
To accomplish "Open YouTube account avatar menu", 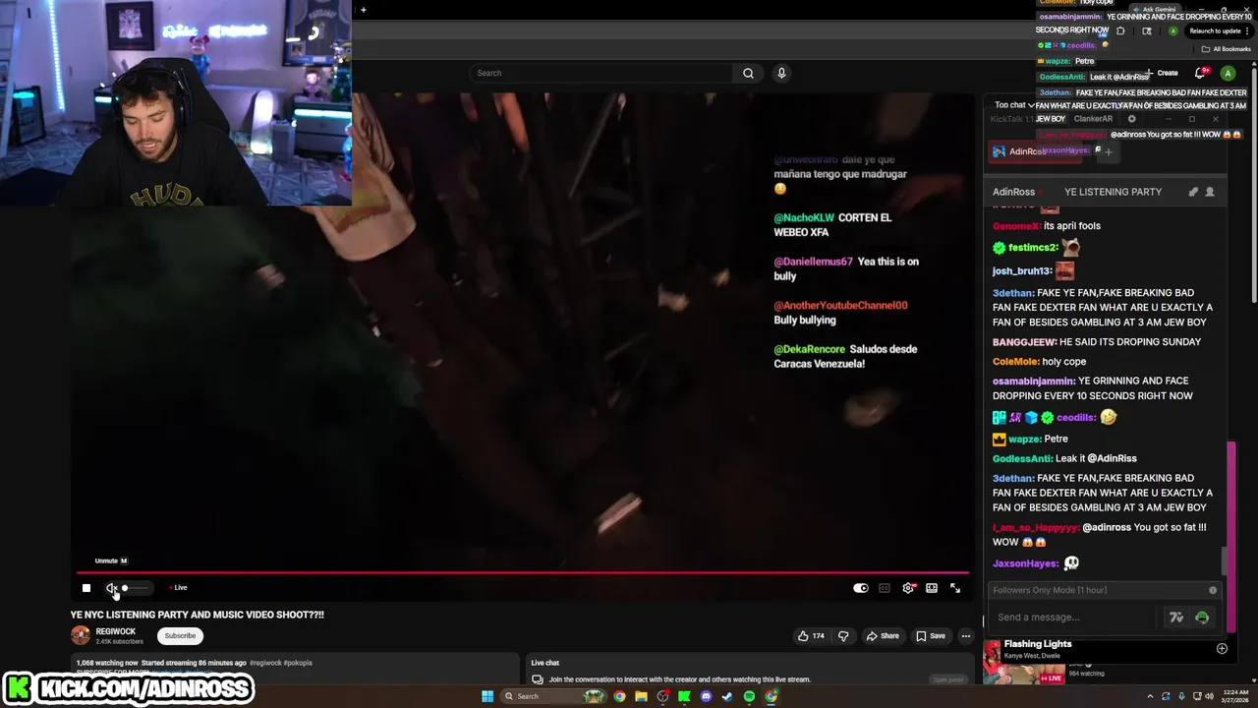I will click(1228, 73).
